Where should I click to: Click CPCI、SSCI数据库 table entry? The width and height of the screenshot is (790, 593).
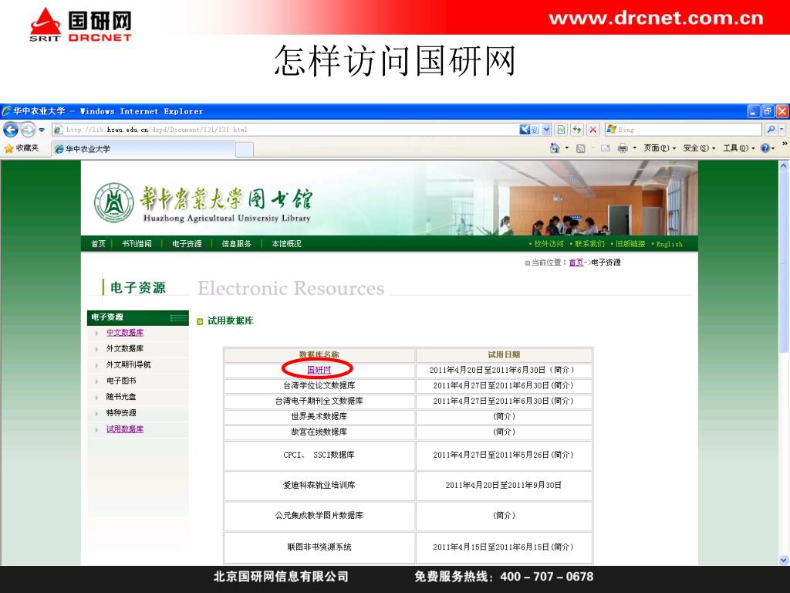(319, 455)
